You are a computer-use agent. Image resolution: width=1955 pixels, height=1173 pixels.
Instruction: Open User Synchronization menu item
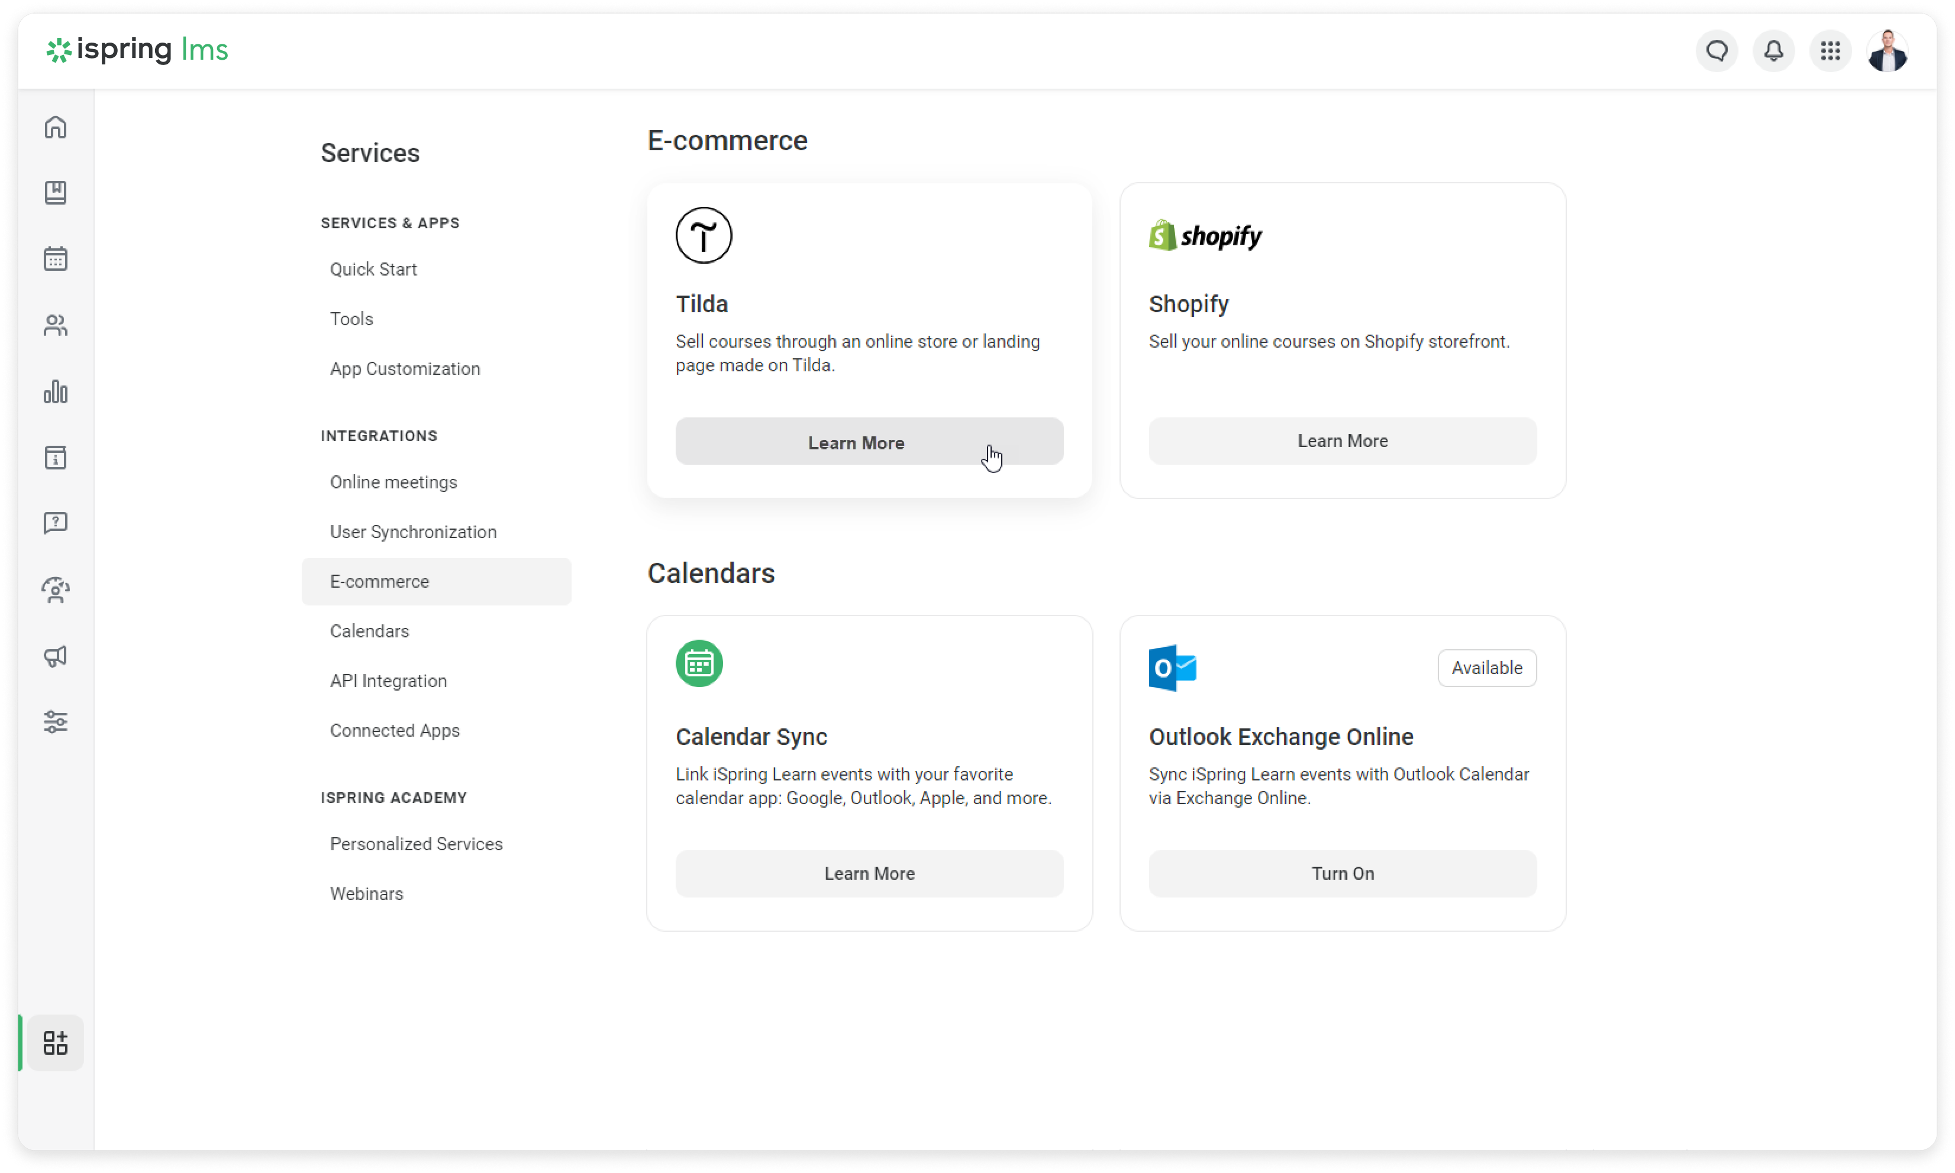413,532
